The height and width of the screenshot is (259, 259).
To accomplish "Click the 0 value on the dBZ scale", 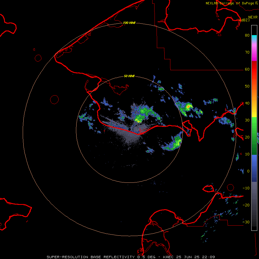I will pyautogui.click(x=248, y=171).
